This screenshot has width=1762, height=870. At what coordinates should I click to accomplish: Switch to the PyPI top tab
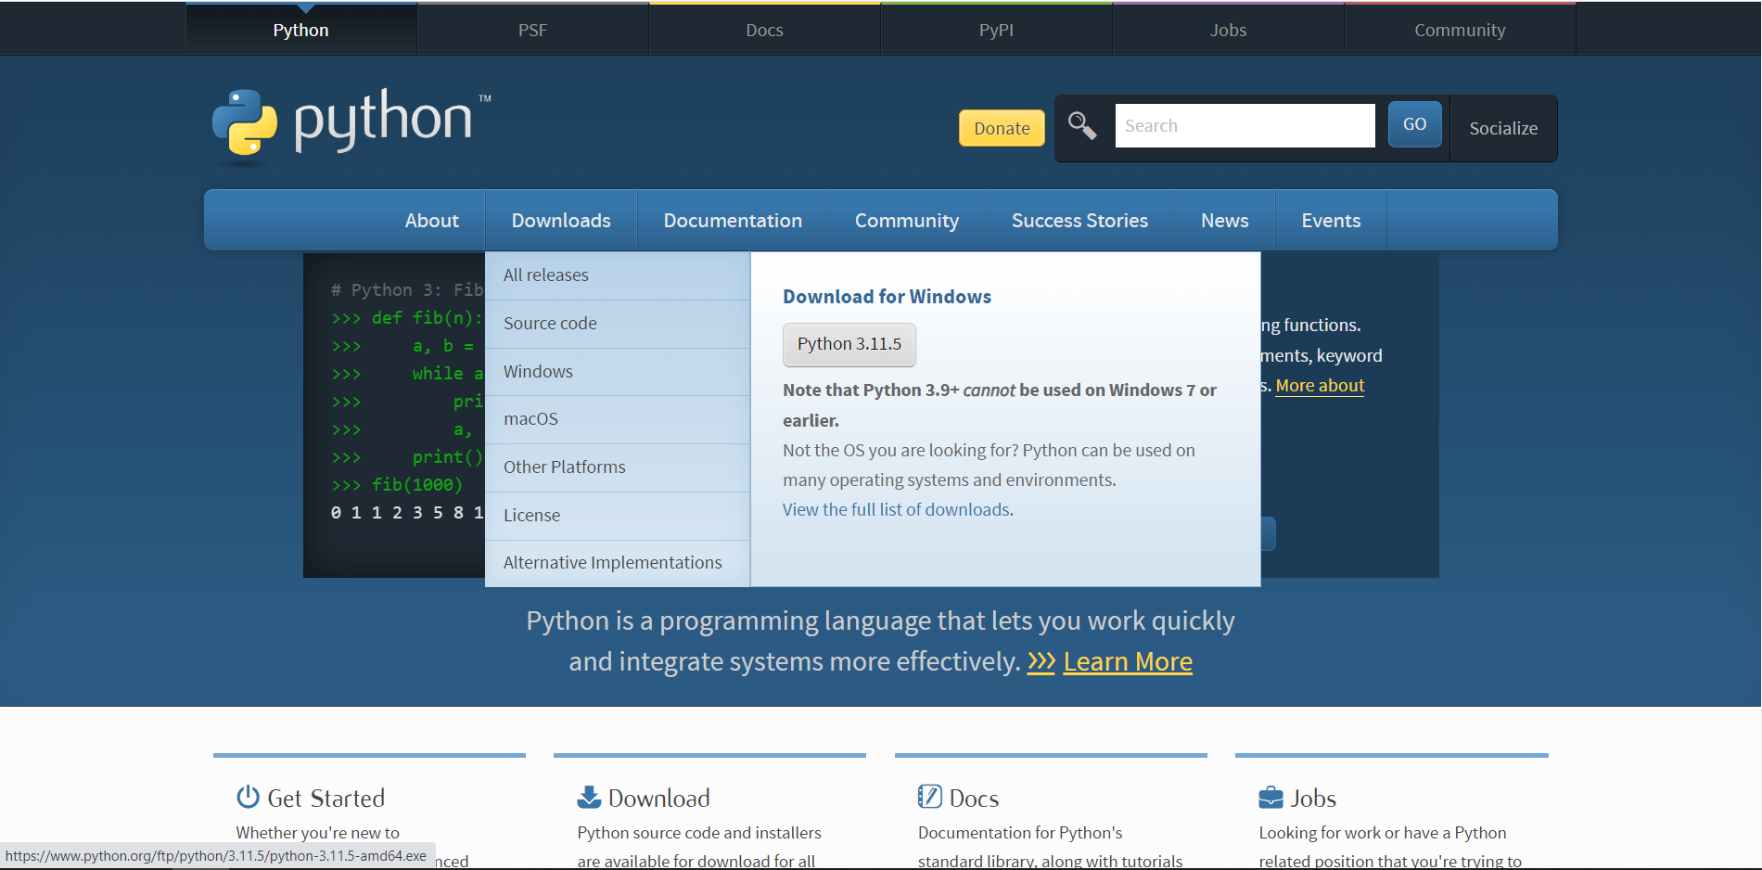(x=996, y=30)
